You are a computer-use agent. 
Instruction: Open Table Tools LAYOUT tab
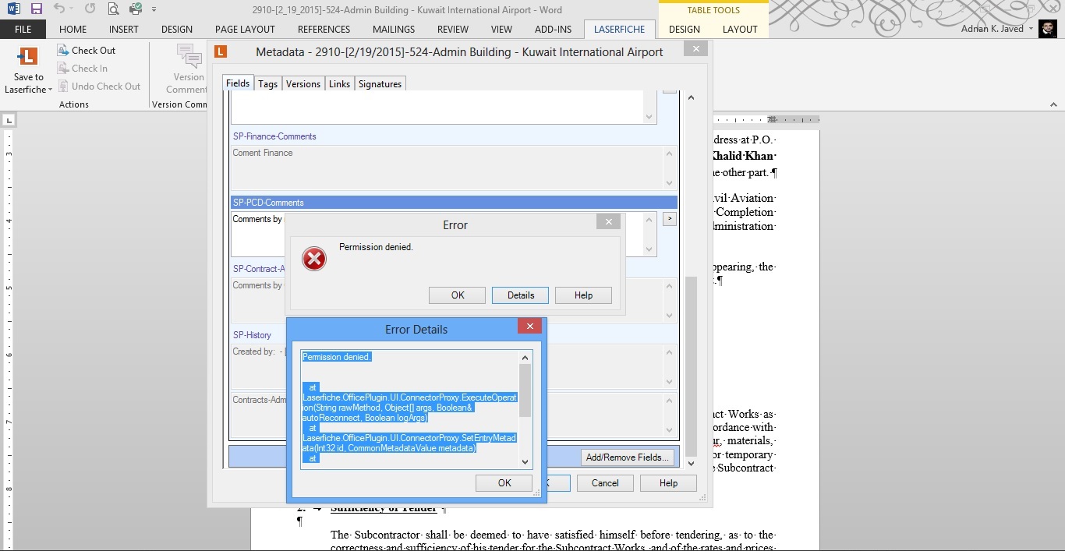click(740, 29)
